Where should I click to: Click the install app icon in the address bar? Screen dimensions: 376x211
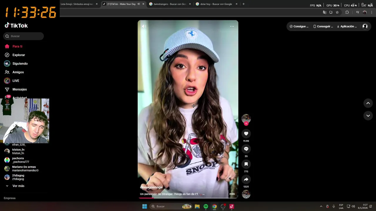[331, 12]
